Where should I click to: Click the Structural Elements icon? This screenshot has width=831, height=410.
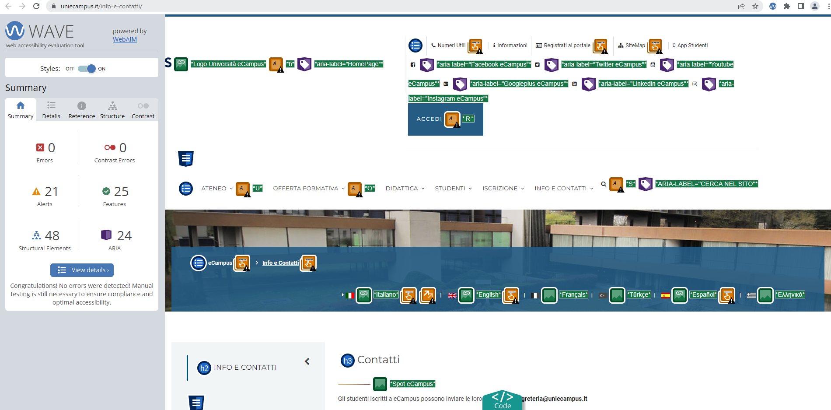pyautogui.click(x=37, y=235)
